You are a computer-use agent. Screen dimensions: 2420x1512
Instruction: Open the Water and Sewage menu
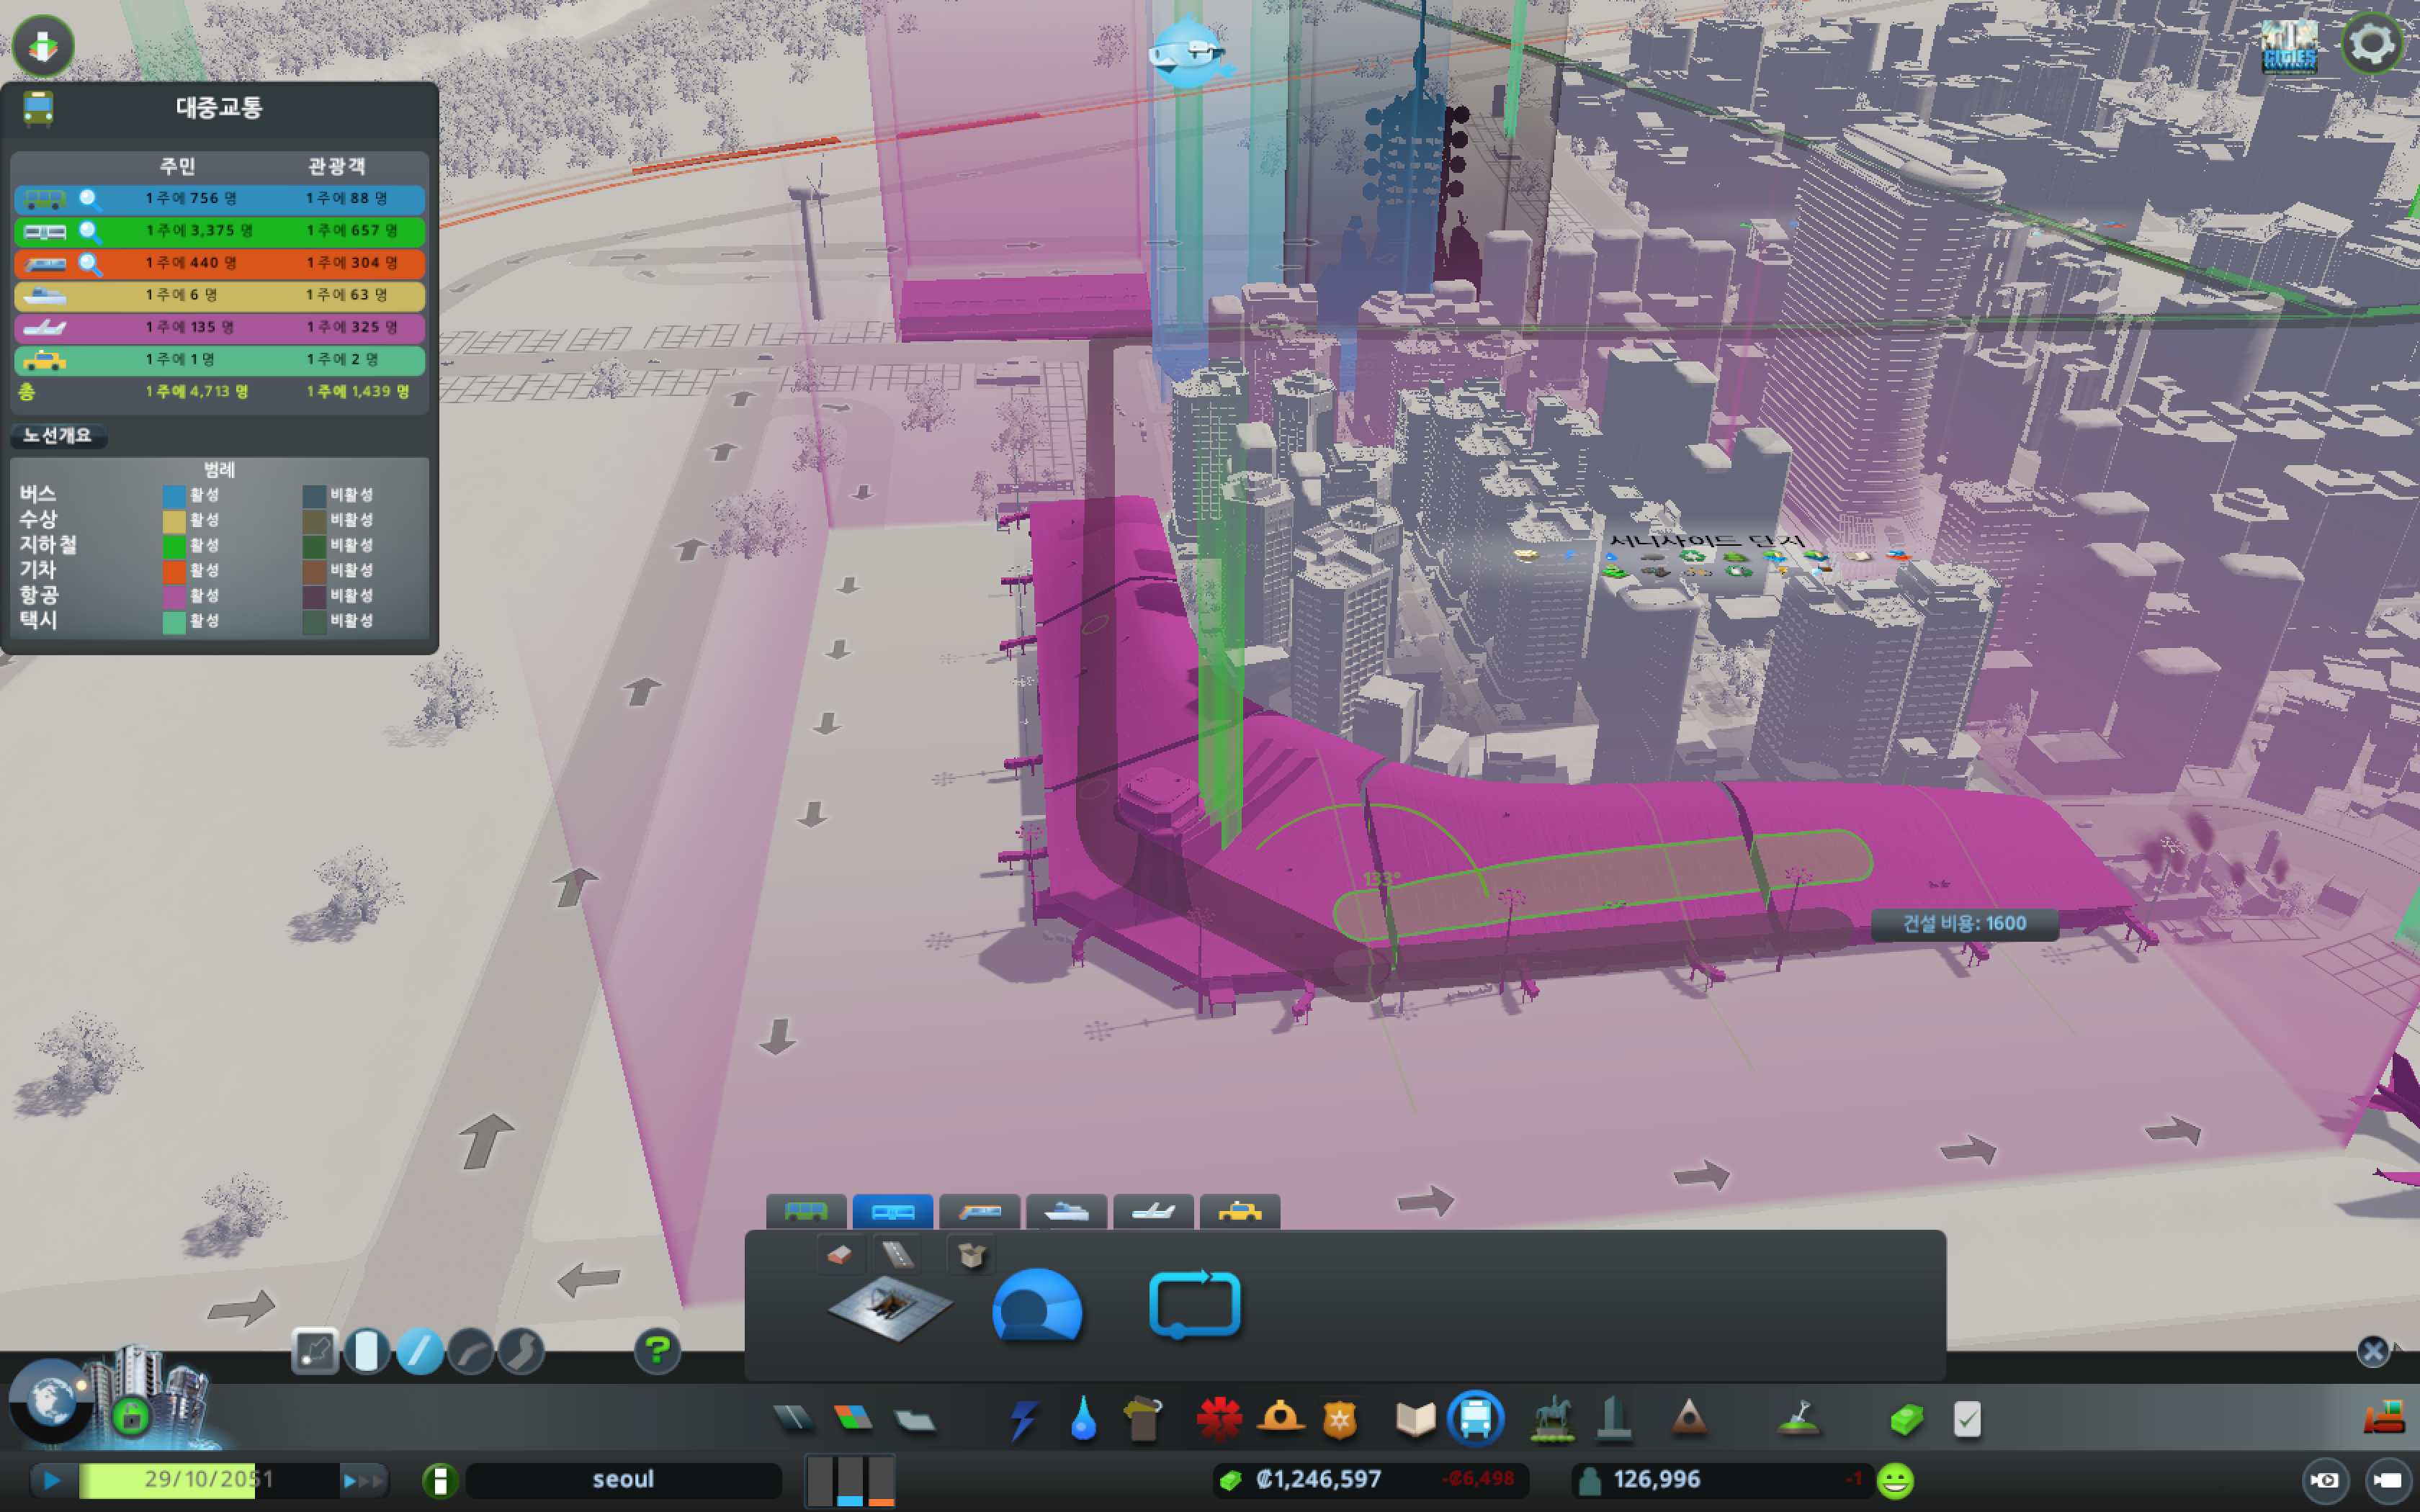pos(1083,1419)
